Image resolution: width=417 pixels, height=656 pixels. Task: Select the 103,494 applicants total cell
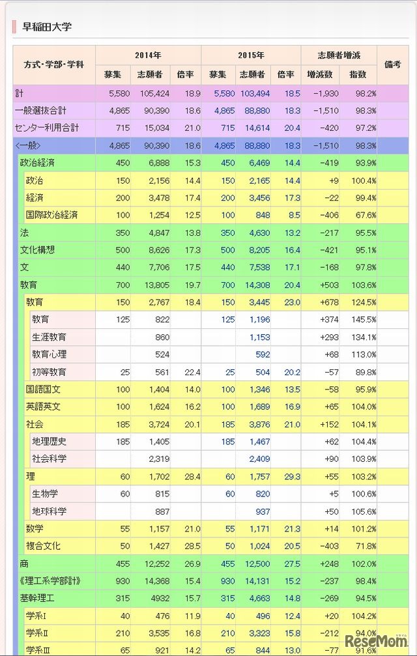[x=255, y=94]
